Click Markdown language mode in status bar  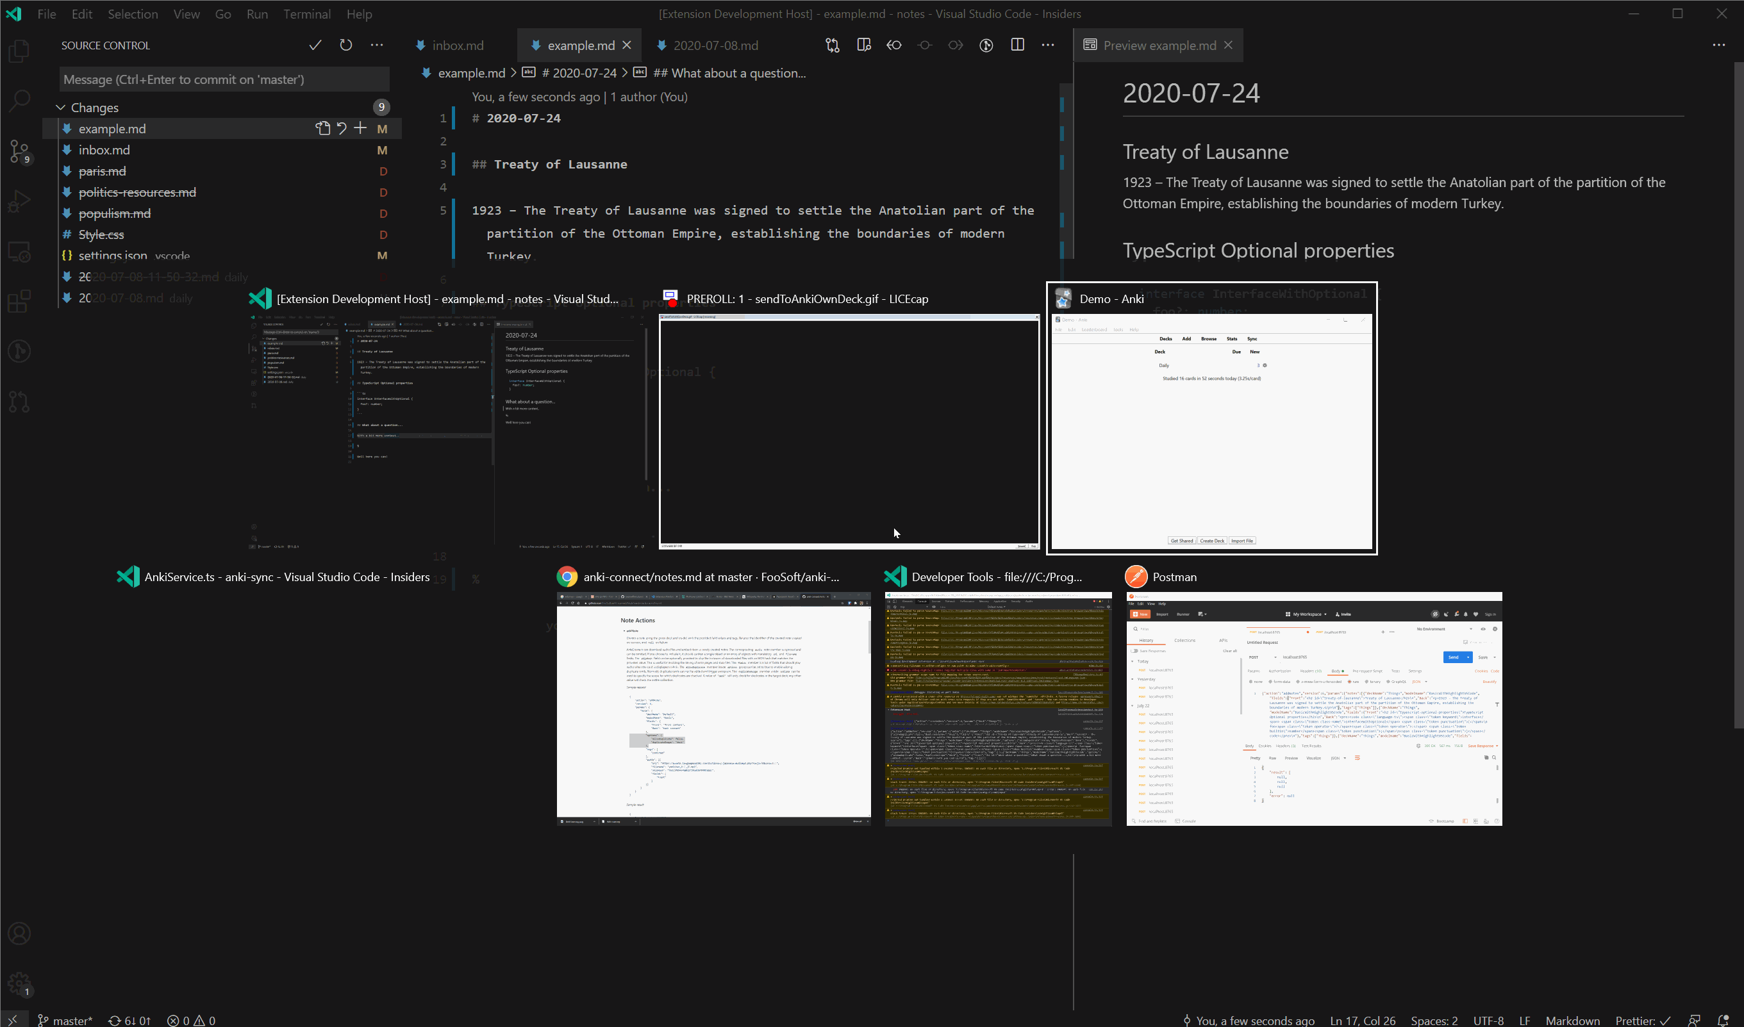coord(1572,1019)
